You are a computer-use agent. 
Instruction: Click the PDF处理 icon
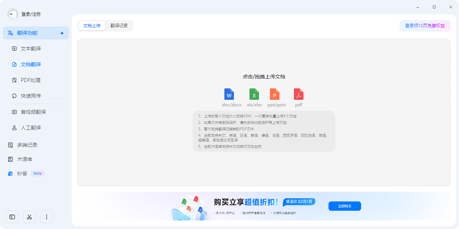(x=14, y=80)
